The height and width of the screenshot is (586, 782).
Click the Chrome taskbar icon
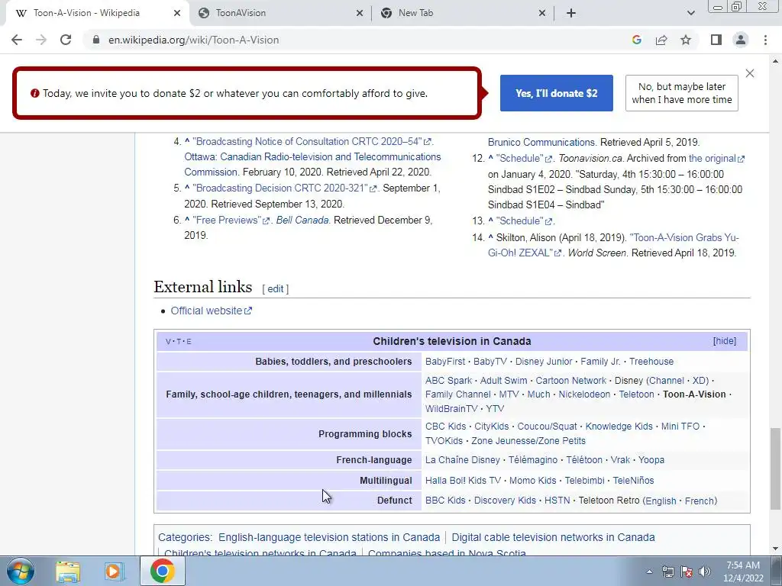(162, 571)
